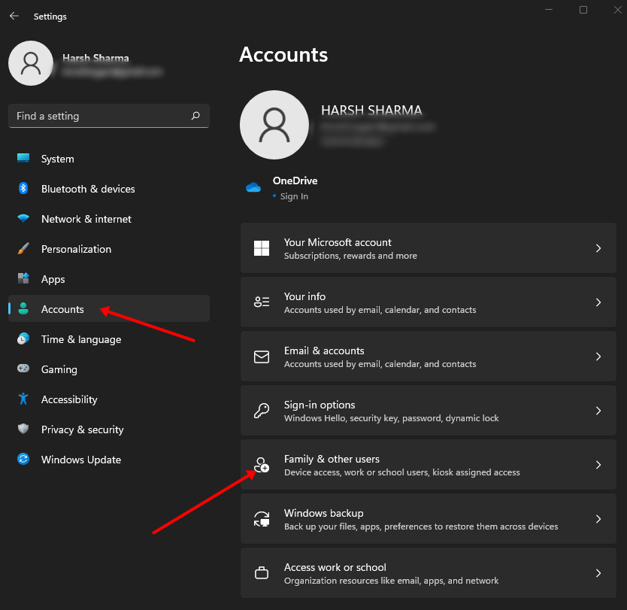Click the back arrow in Settings header
The width and height of the screenshot is (627, 610).
(x=14, y=16)
